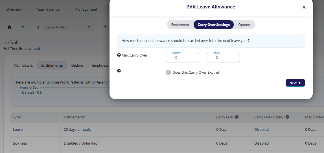Image resolution: width=324 pixels, height=153 pixels.
Task: Click the home icon in breadcrumb
Action: click(x=9, y=27)
